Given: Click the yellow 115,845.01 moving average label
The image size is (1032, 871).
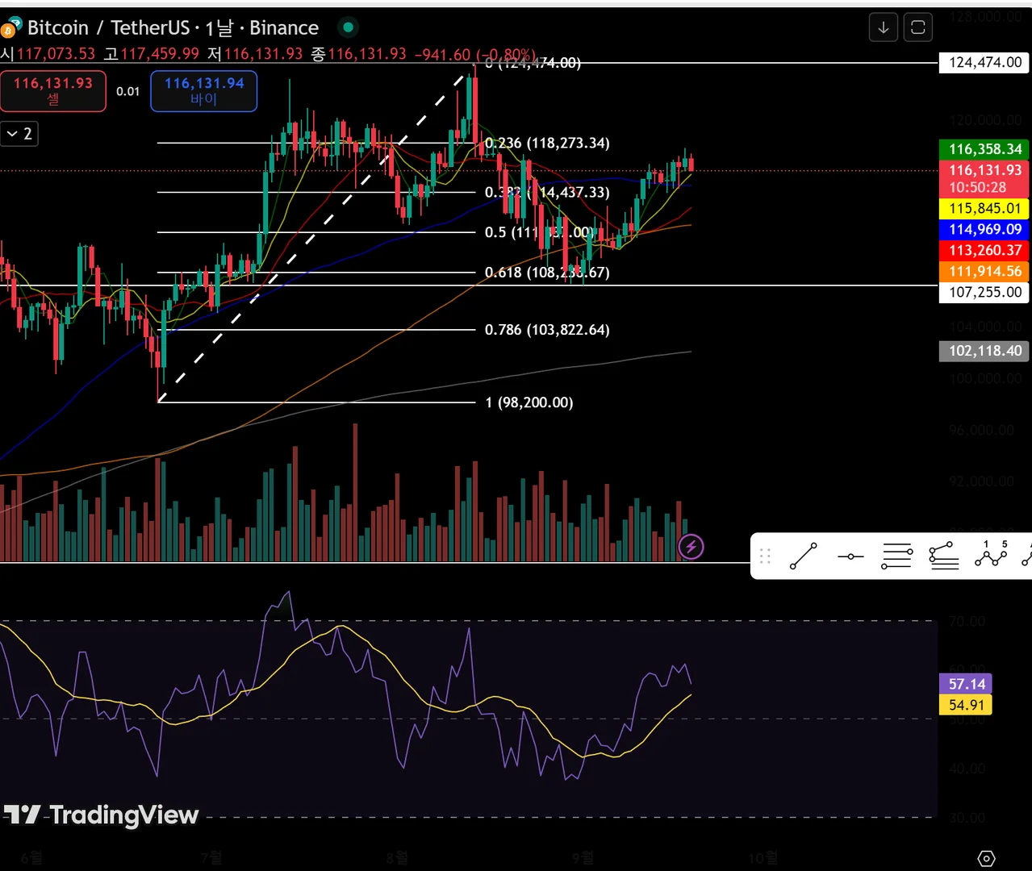Looking at the screenshot, I should coord(984,208).
